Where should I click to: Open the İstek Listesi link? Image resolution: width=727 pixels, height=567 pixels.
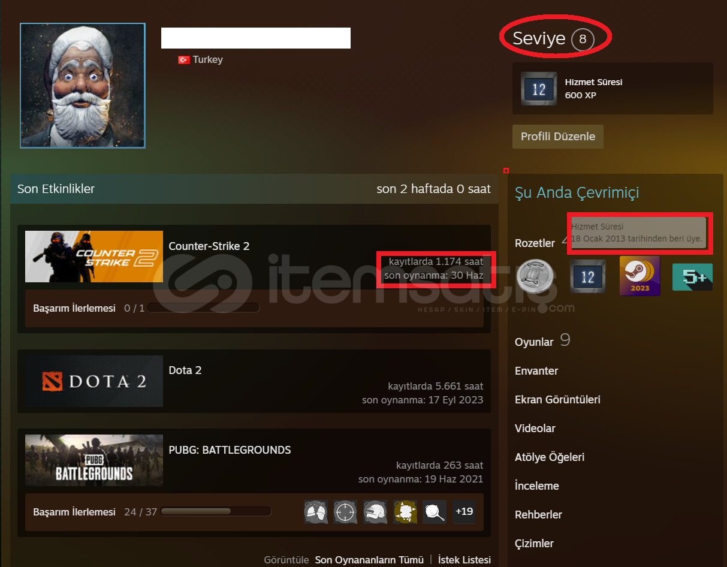[x=464, y=560]
